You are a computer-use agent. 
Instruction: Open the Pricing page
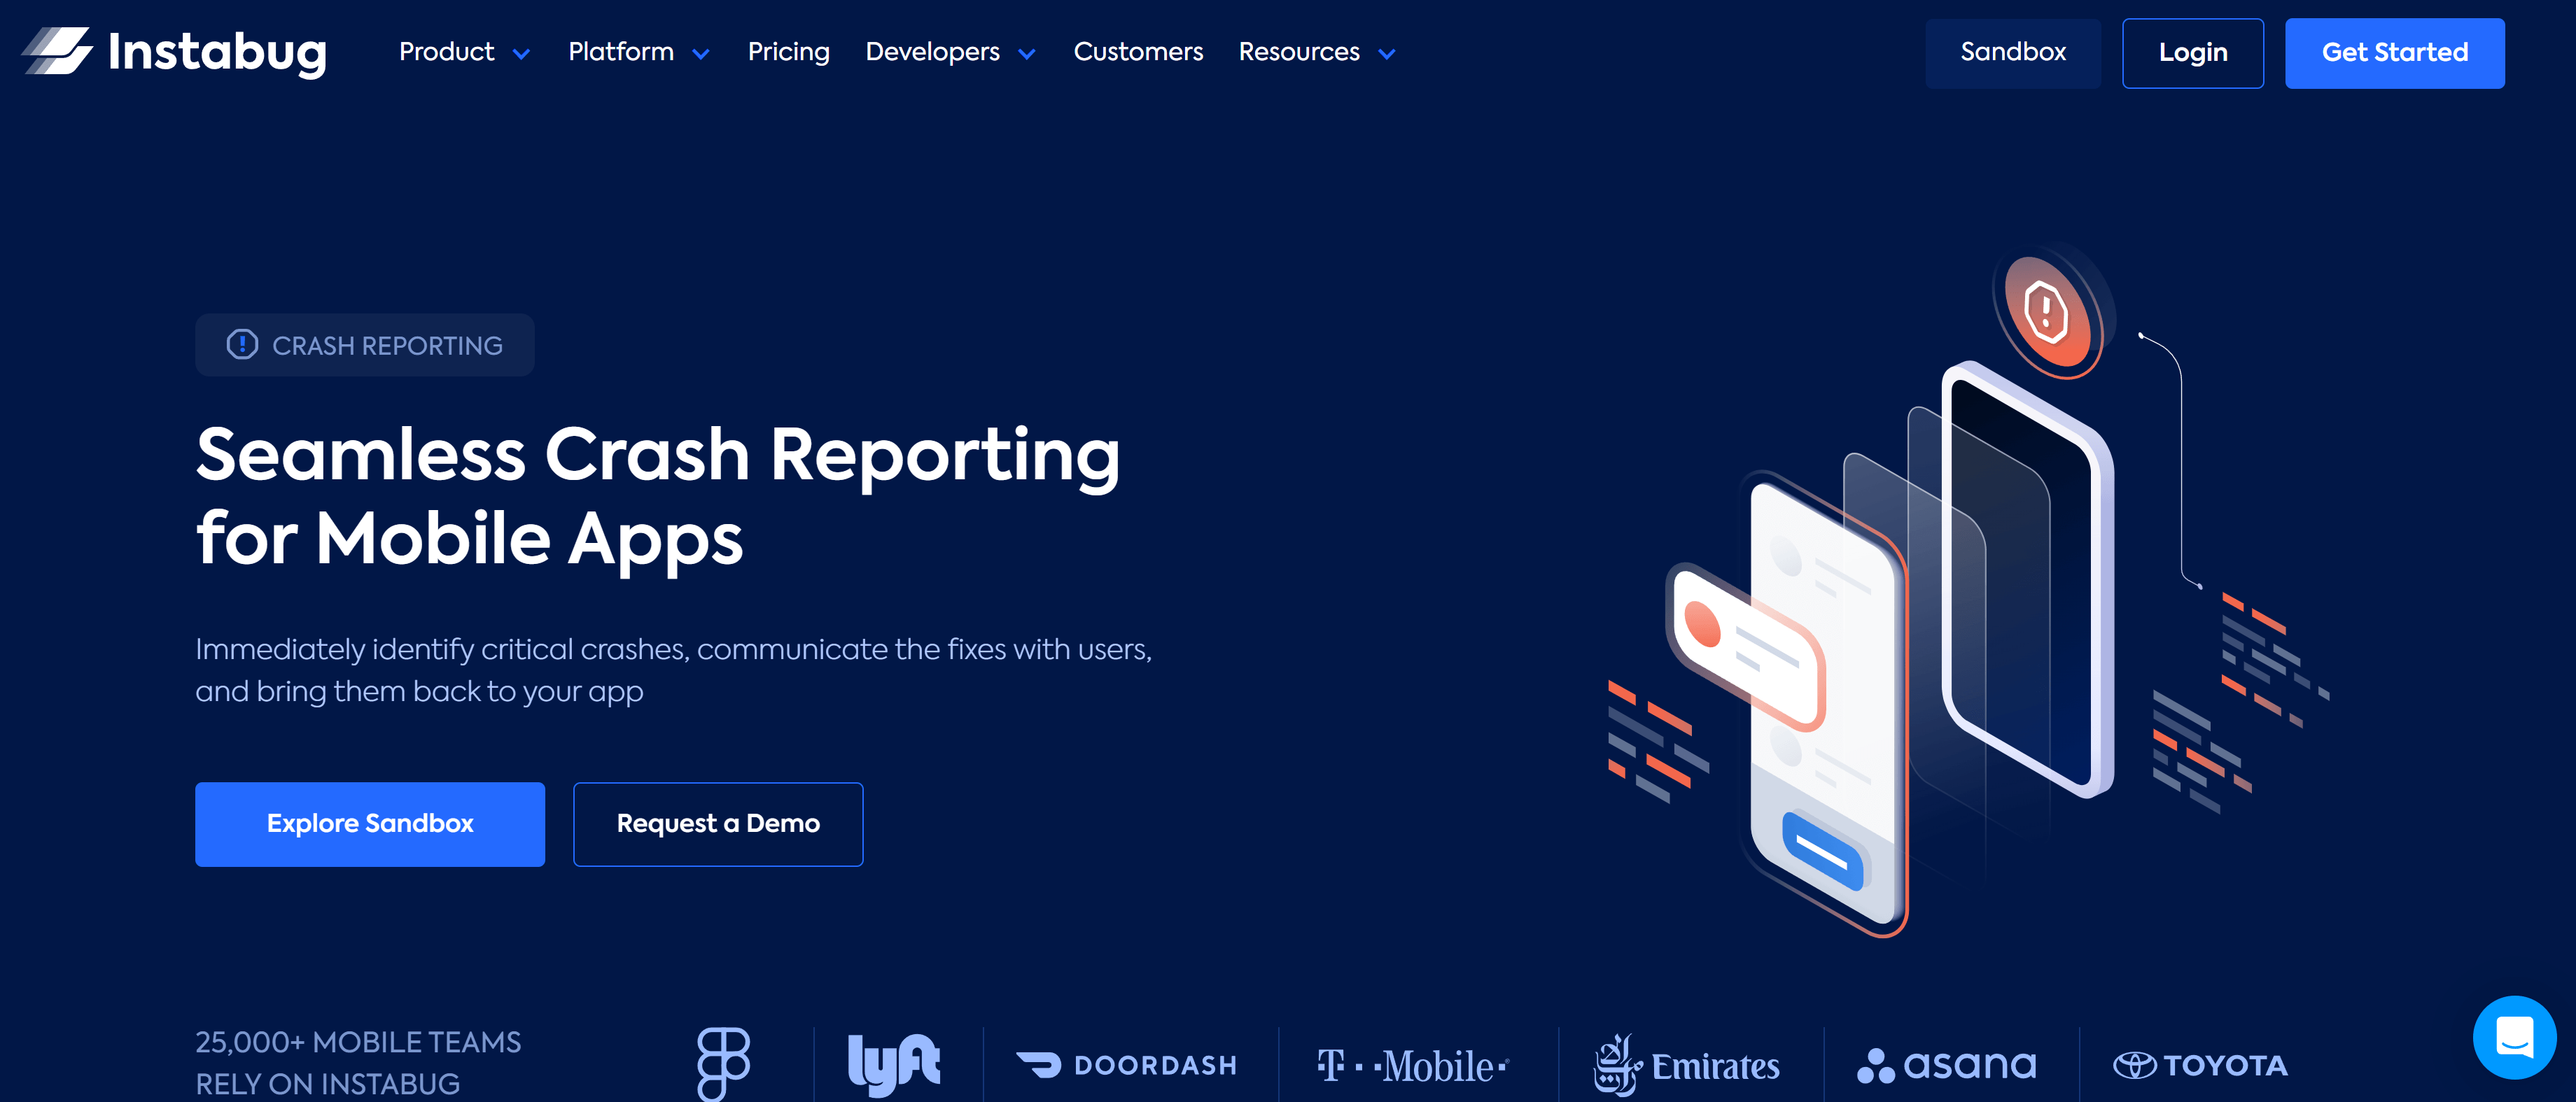click(788, 52)
